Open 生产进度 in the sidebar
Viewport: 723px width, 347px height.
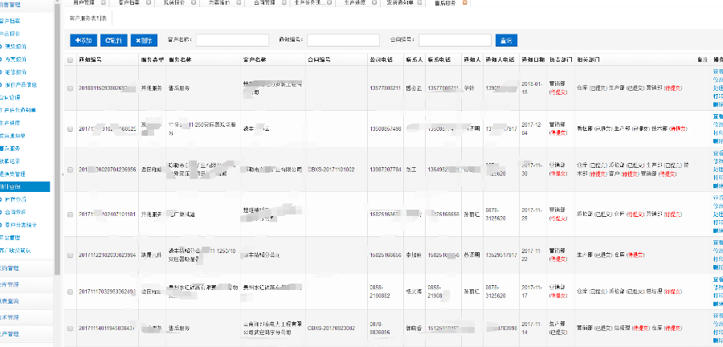(10, 123)
